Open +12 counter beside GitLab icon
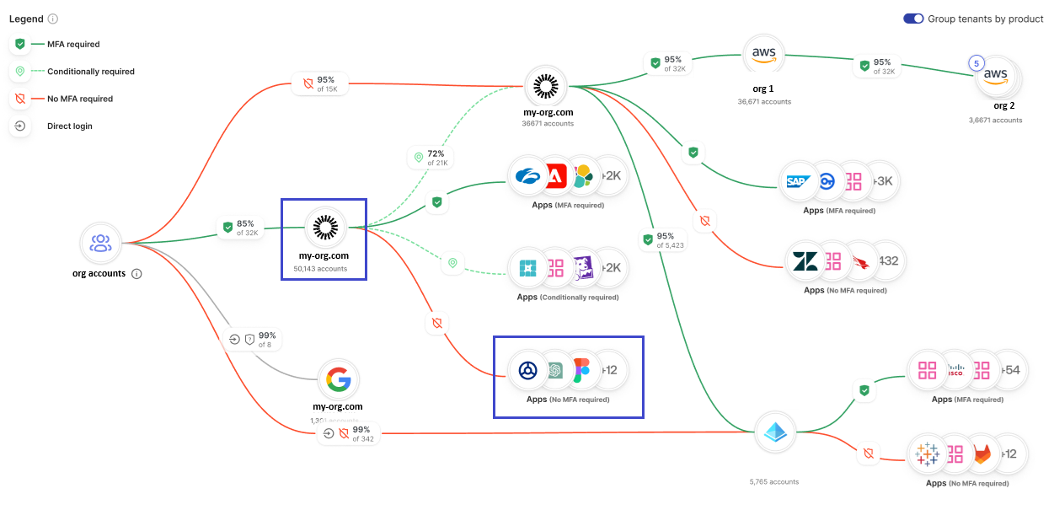This screenshot has height=510, width=1054. (x=1009, y=454)
